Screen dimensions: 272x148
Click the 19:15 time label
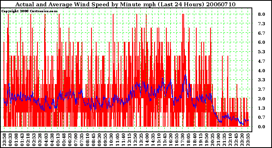point(200,140)
